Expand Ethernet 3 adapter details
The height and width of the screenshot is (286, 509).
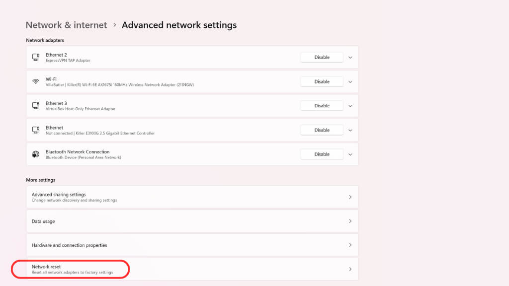click(350, 106)
